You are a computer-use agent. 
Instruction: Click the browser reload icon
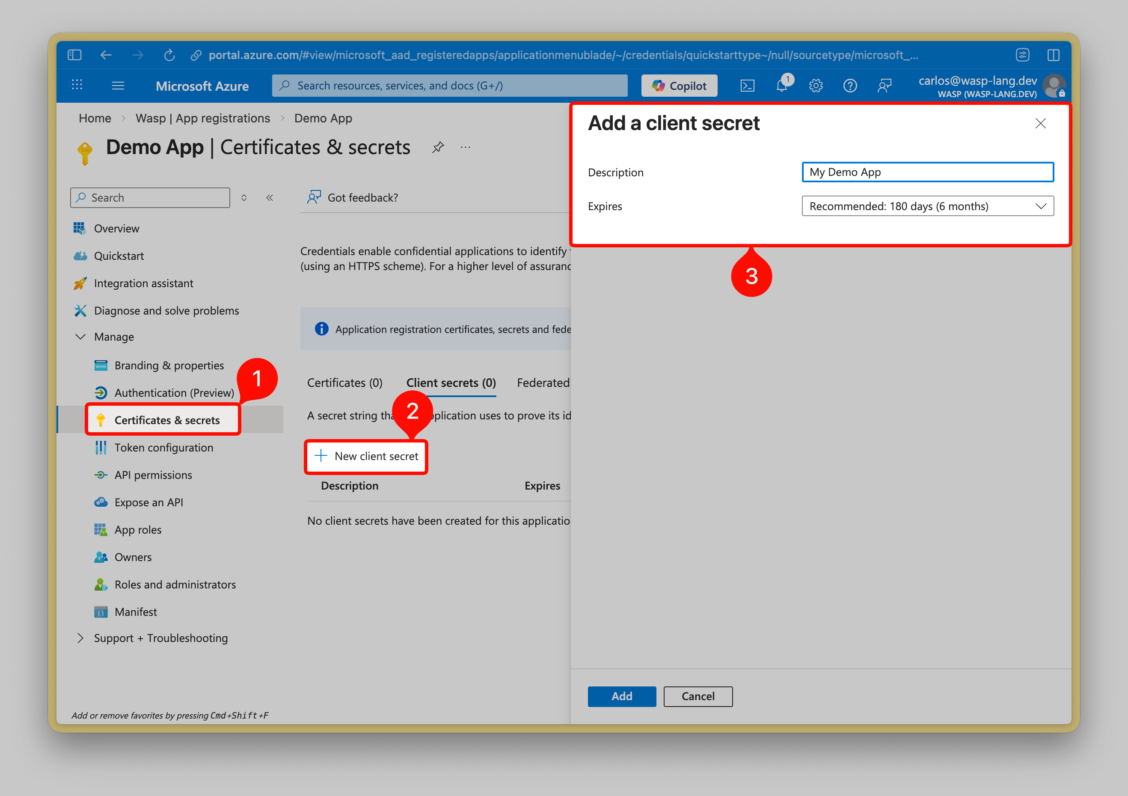(x=169, y=55)
